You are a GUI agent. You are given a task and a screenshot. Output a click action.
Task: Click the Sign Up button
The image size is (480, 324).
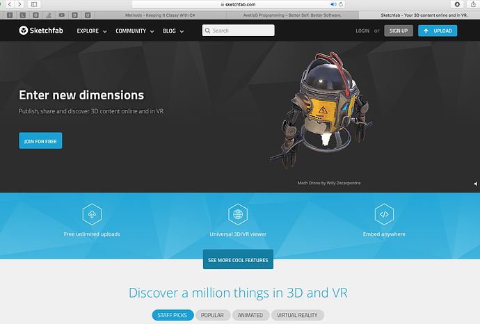tap(399, 31)
